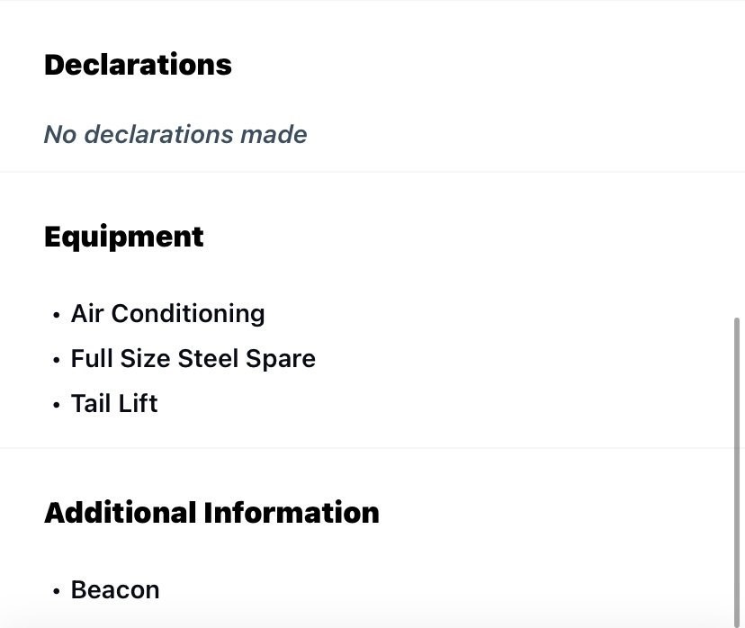
Task: Click the Additional Information heading
Action: tap(211, 513)
